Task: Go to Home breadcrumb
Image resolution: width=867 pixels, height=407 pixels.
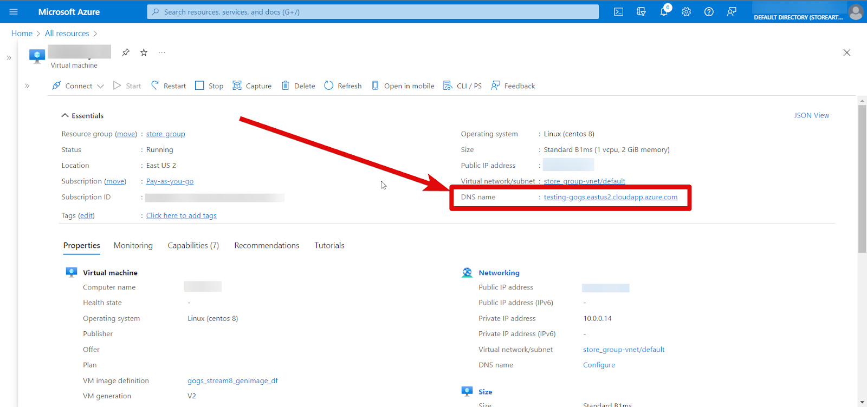Action: [22, 33]
